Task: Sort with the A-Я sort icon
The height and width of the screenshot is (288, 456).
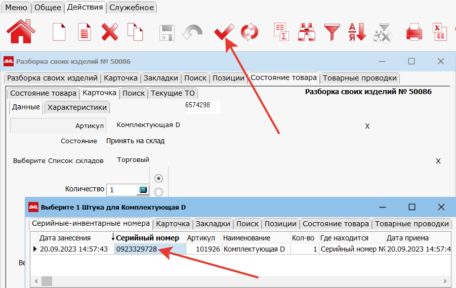Action: coord(357,32)
